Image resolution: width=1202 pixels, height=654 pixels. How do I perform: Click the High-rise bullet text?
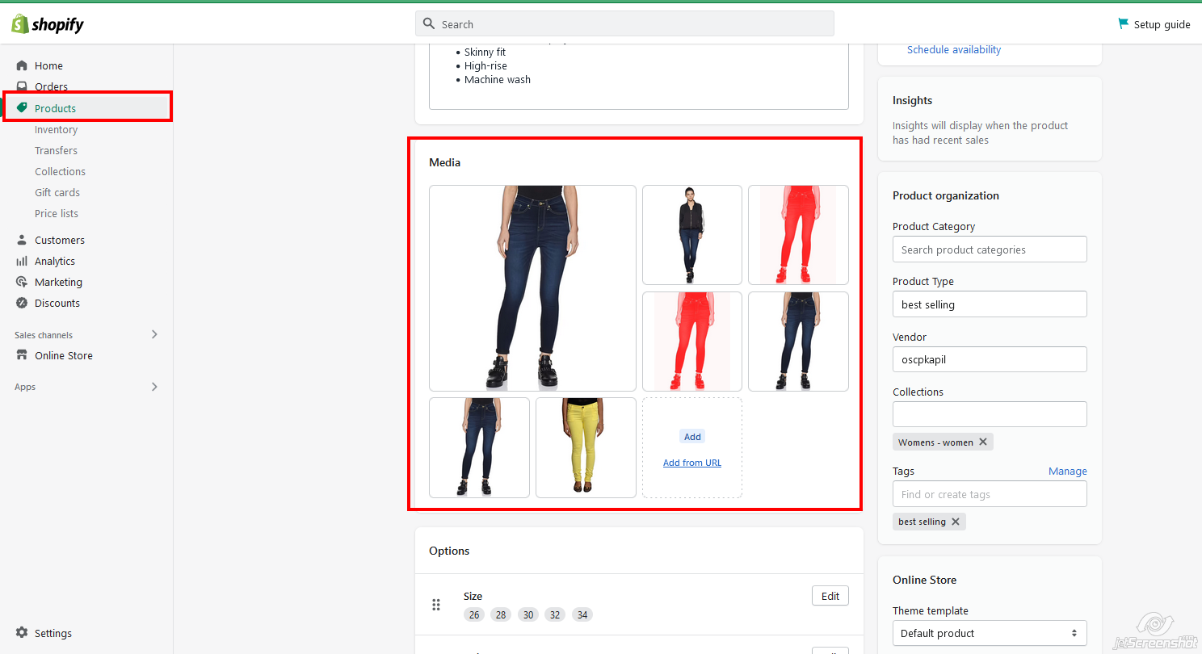coord(485,65)
